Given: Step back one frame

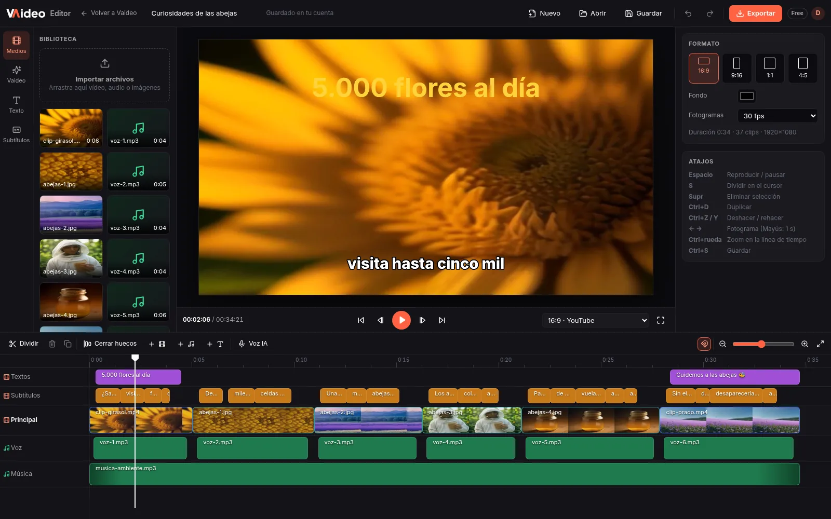Looking at the screenshot, I should (x=381, y=320).
